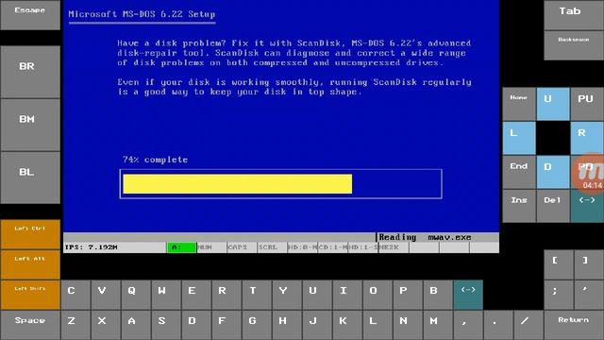Tap teal swap key next to B

point(468,295)
